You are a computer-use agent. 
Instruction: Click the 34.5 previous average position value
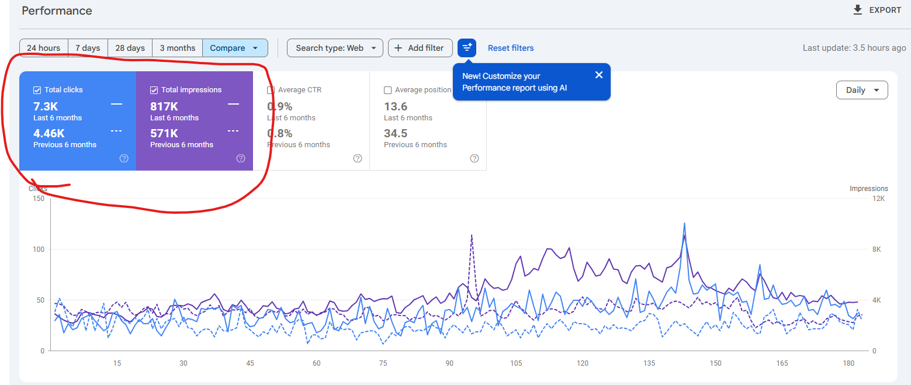click(x=396, y=133)
